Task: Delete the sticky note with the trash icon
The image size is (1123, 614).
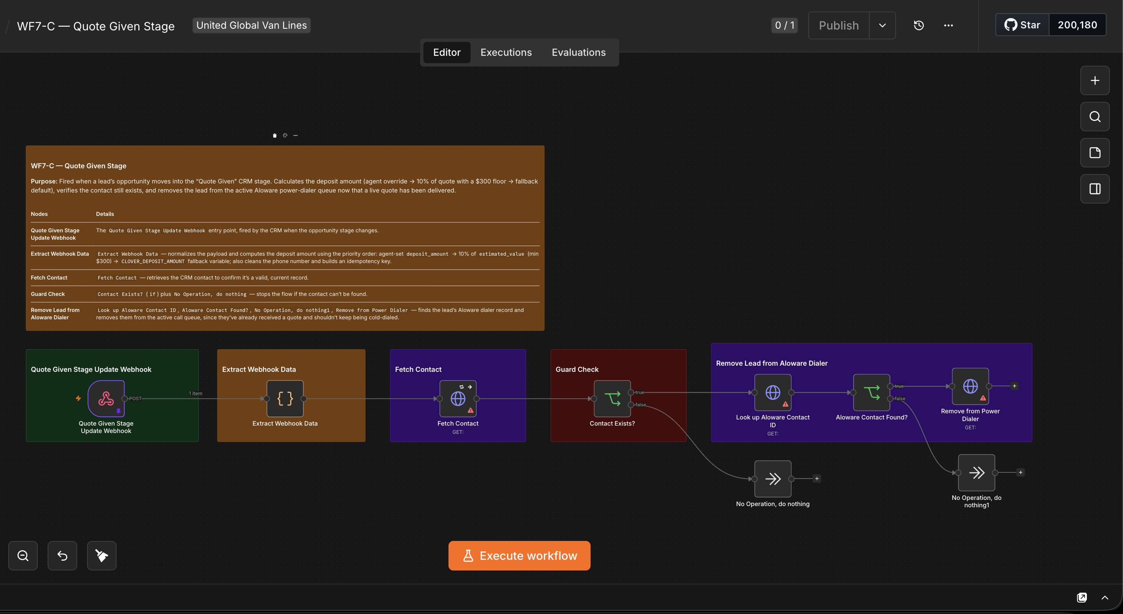Action: point(275,135)
